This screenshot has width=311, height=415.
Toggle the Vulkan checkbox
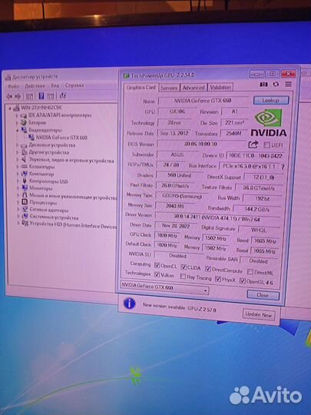coord(157,274)
